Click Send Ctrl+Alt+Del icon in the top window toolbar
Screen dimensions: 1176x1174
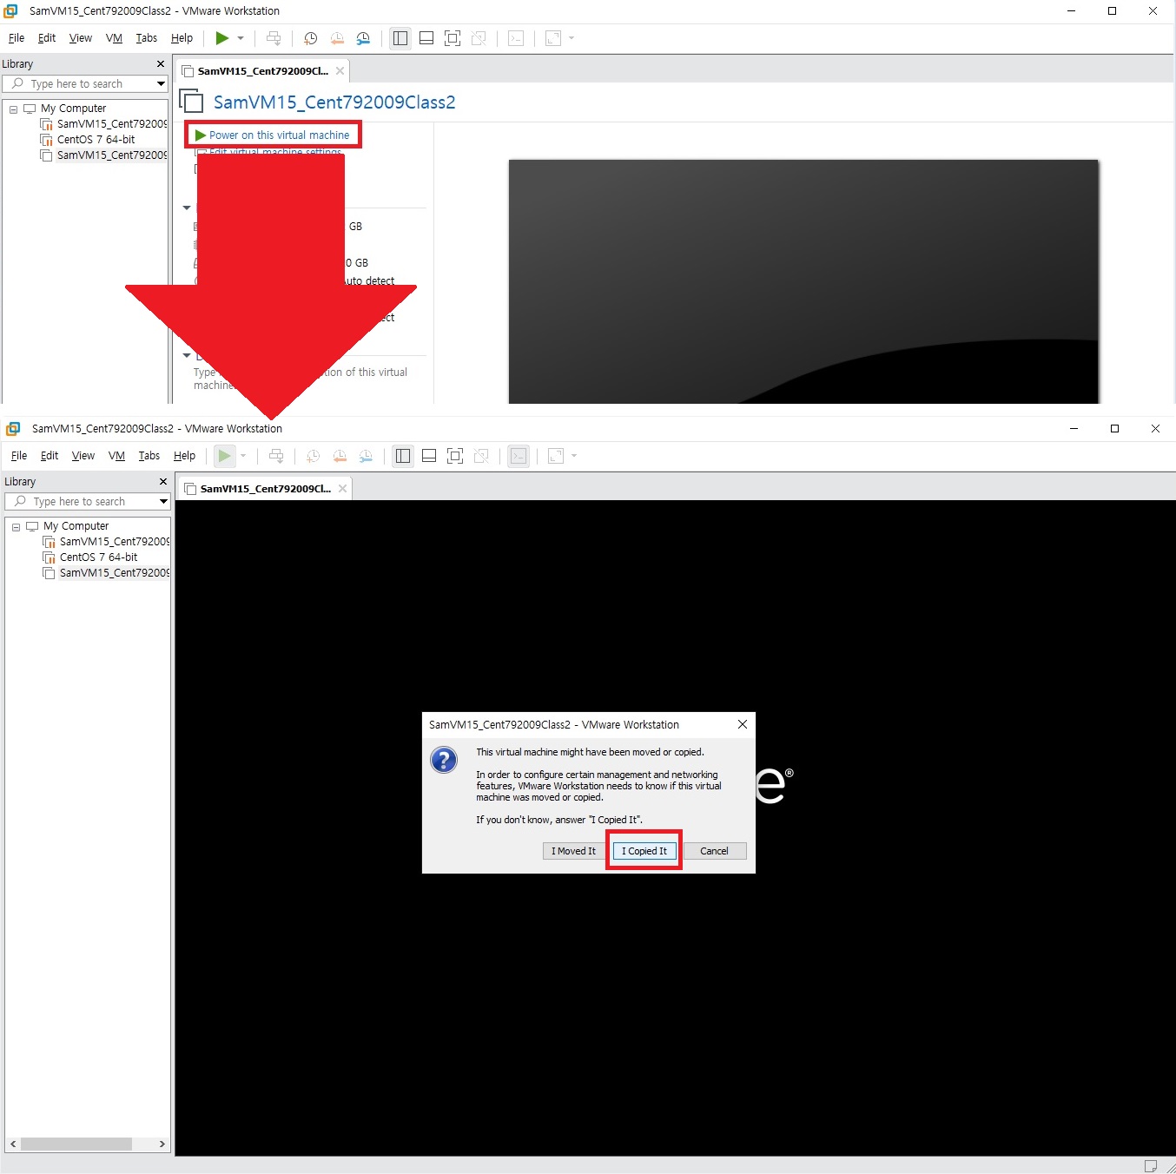click(x=274, y=38)
